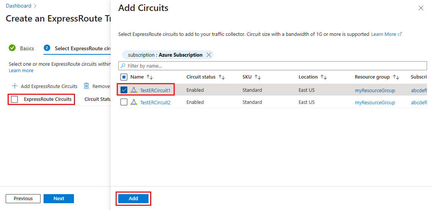
Task: Sort by Circuit status column arrows
Action: click(222, 77)
